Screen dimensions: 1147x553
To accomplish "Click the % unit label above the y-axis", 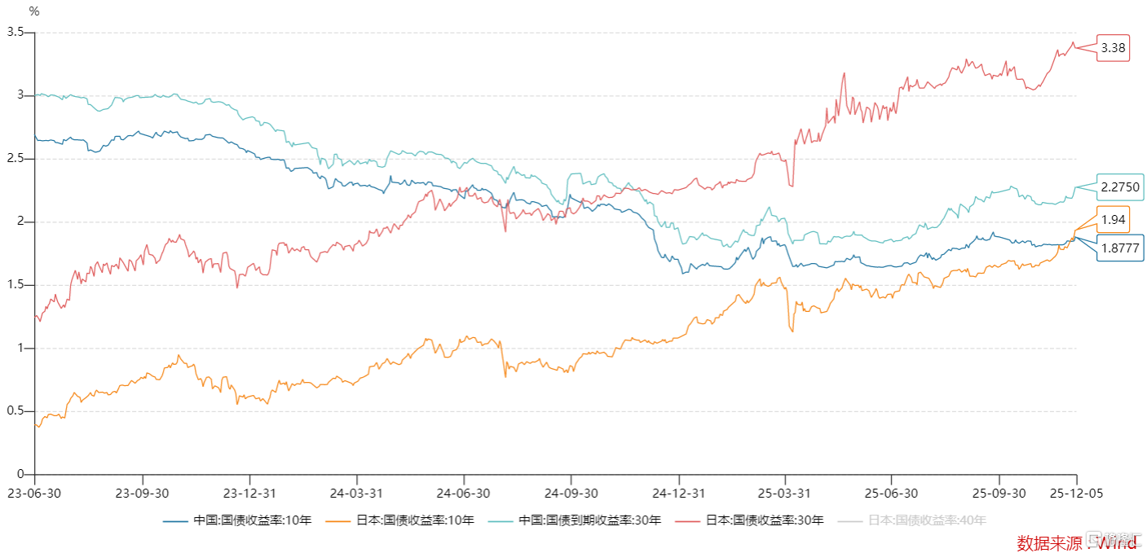I will 33,11.
